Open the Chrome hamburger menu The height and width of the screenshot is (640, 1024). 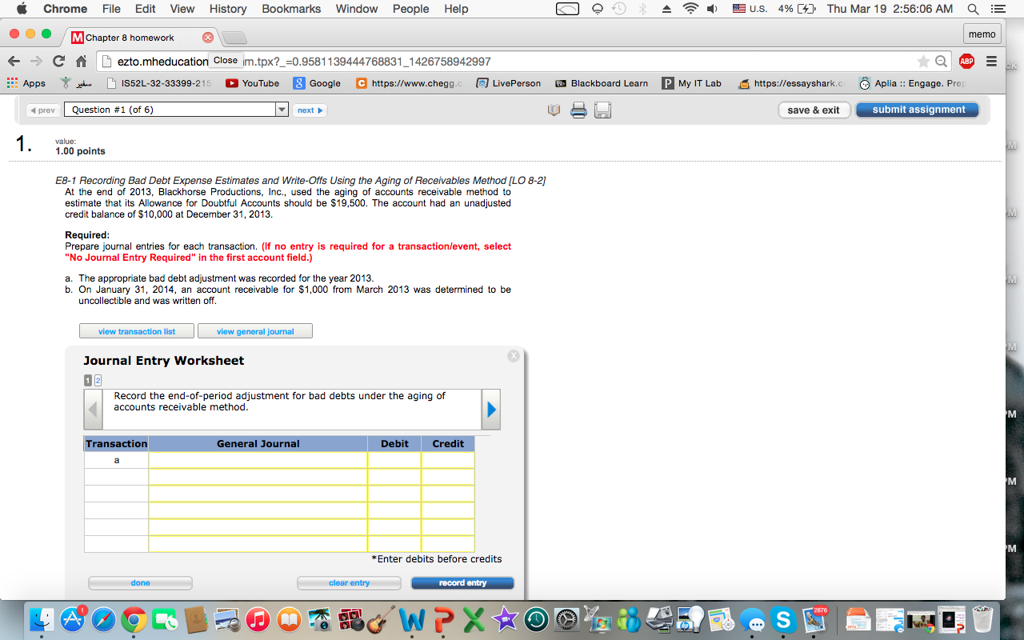pos(991,62)
